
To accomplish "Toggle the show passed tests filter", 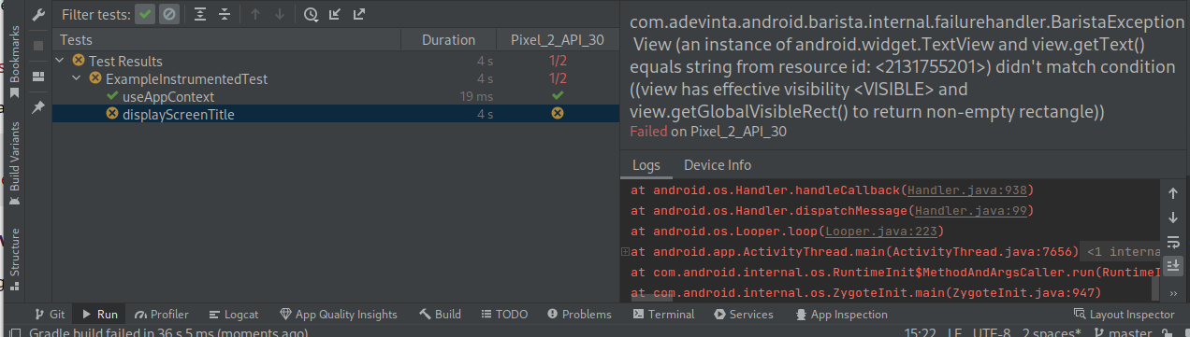I will coord(145,14).
